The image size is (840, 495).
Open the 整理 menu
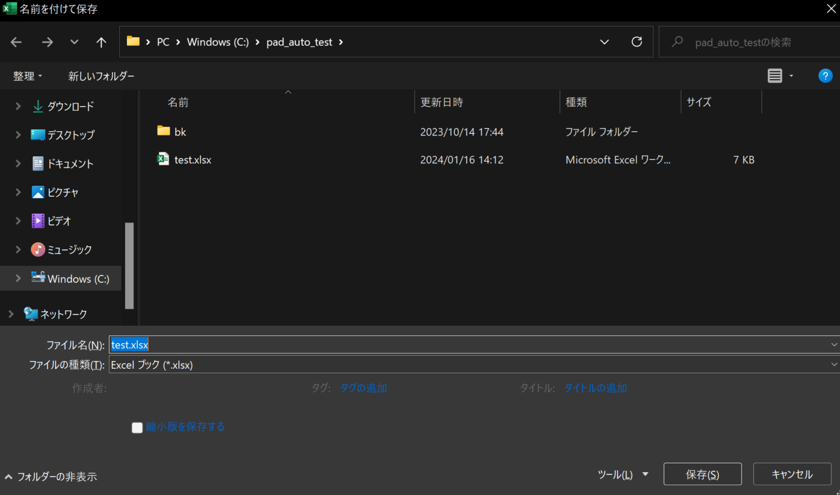(27, 76)
